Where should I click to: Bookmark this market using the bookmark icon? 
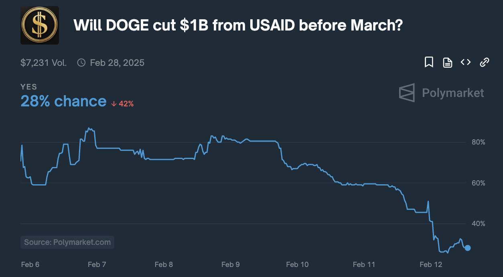coord(429,62)
